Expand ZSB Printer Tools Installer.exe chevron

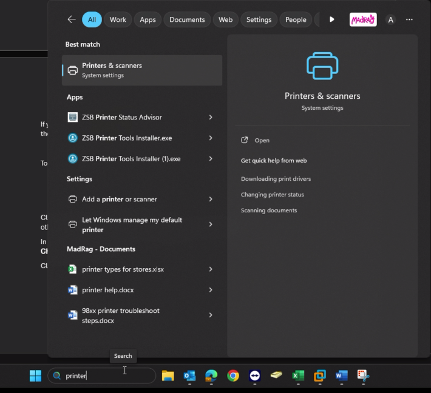(211, 138)
